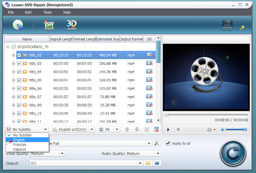Click the snapshot camera icon
This screenshot has width=256, height=173.
pos(209,130)
